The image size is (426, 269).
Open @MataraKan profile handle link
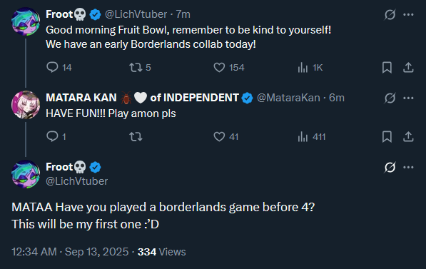(288, 98)
